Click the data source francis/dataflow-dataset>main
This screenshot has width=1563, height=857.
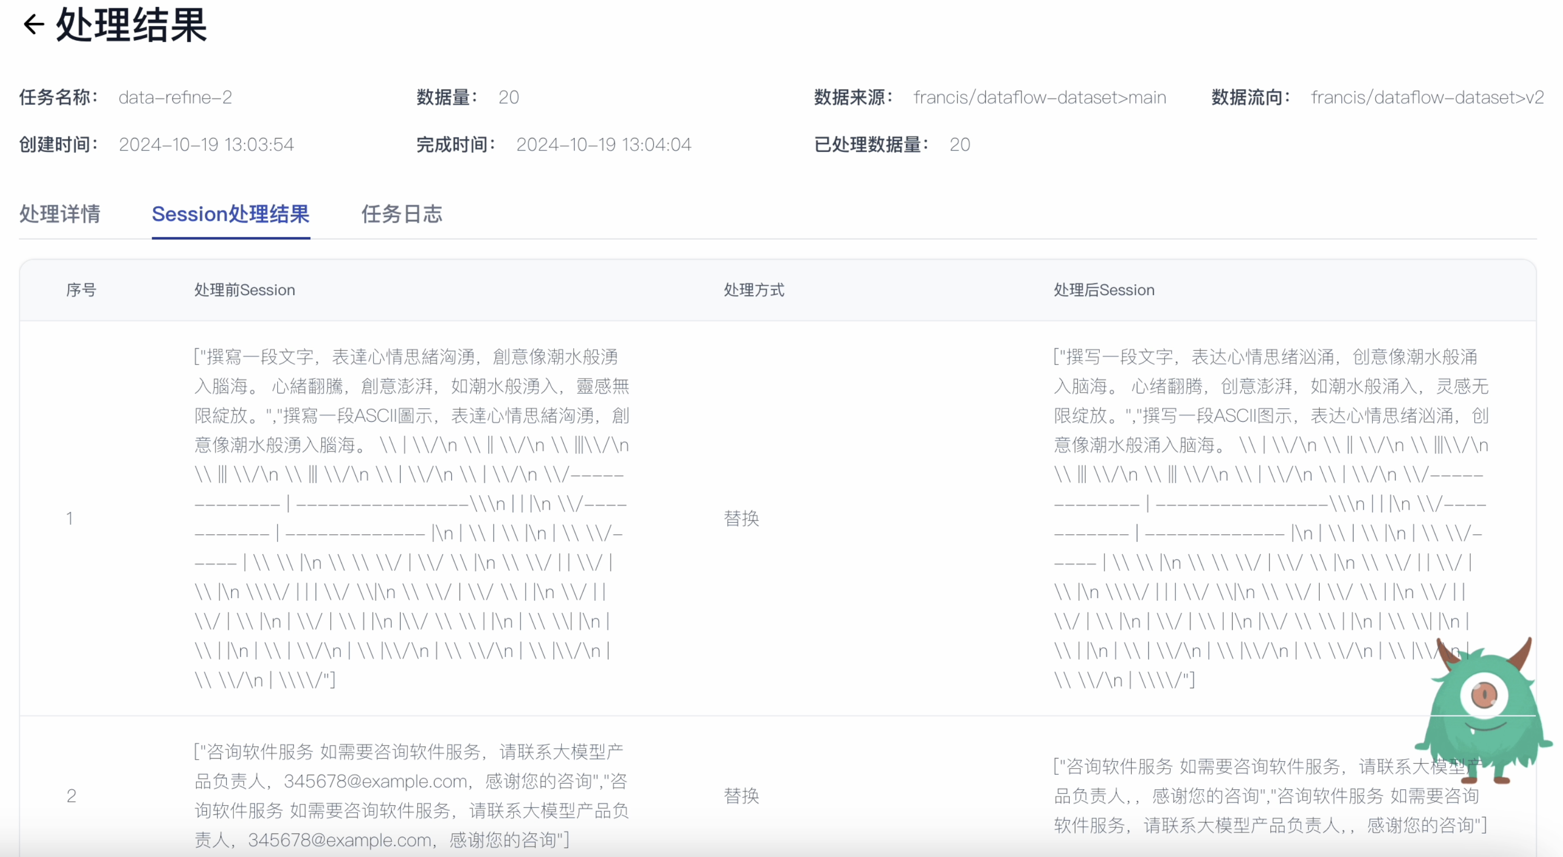tap(1039, 98)
